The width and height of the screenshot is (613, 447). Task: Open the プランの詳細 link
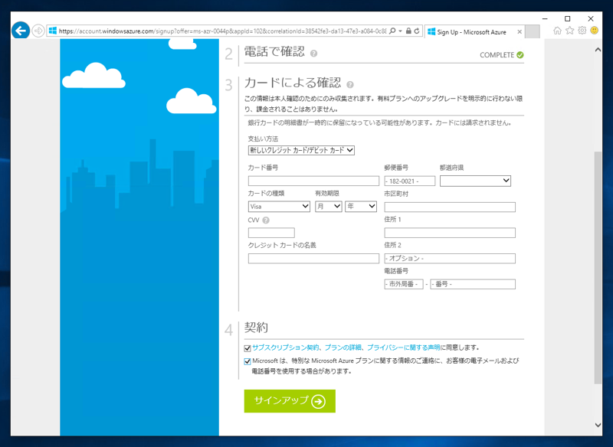coord(343,347)
